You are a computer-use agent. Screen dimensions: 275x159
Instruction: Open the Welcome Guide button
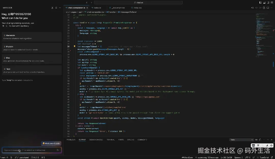[x=51, y=143]
